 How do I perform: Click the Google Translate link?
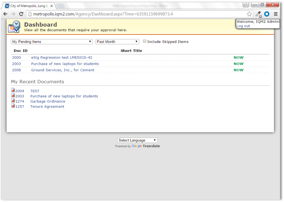coord(146,146)
